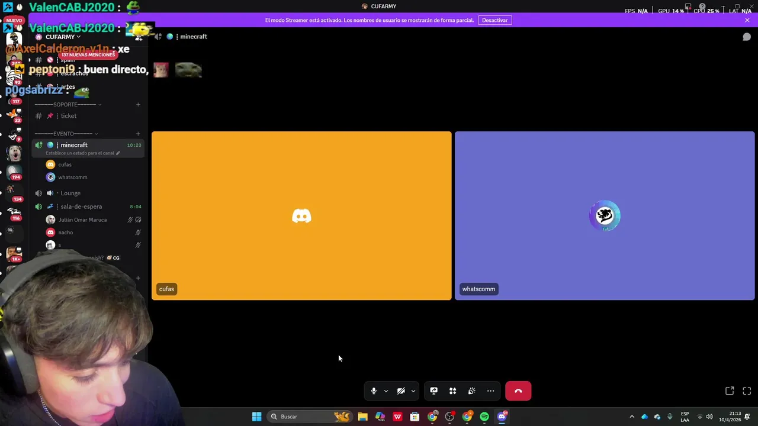The height and width of the screenshot is (426, 758).
Task: Select the whatscomm video tile
Action: tap(605, 215)
